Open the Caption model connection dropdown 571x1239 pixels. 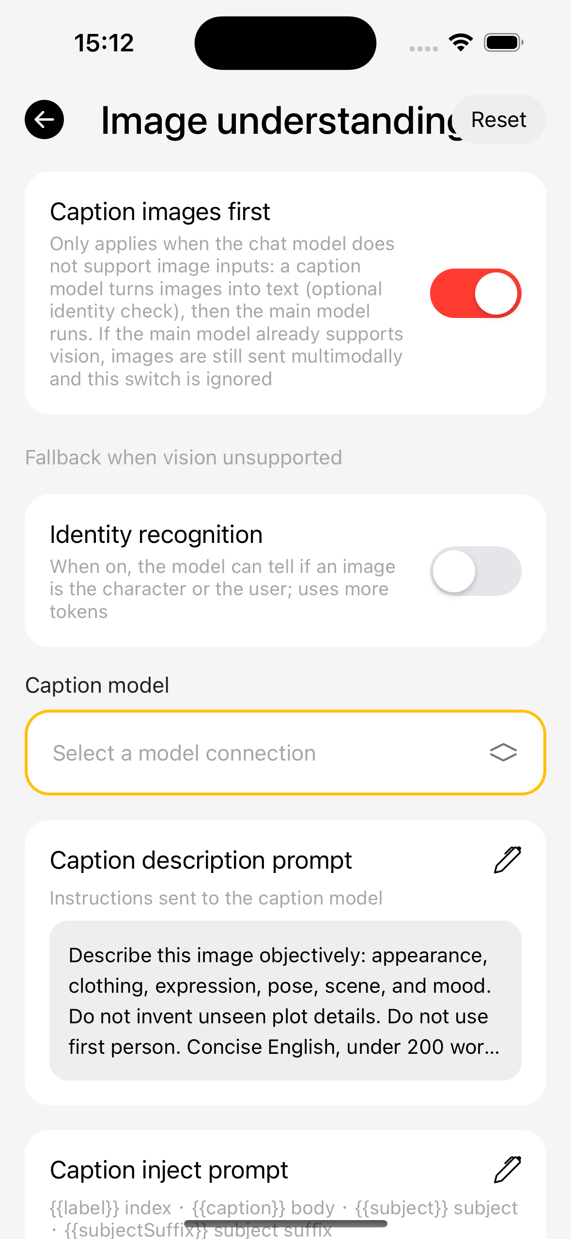point(285,753)
